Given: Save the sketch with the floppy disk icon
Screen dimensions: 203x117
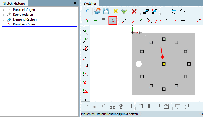Looking at the screenshot, I should point(106,11).
